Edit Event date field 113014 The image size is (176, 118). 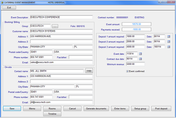[x=132, y=54]
